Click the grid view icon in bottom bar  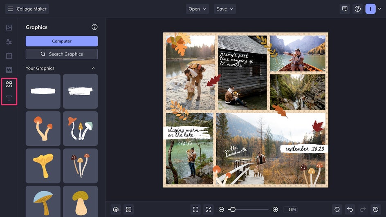tap(128, 209)
